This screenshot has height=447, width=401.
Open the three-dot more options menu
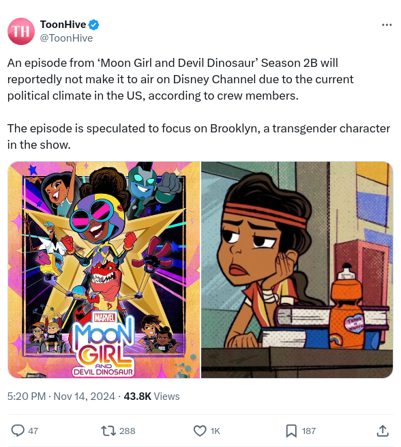[387, 25]
